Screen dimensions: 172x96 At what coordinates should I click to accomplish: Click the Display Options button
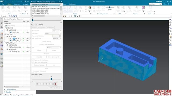[46, 42]
